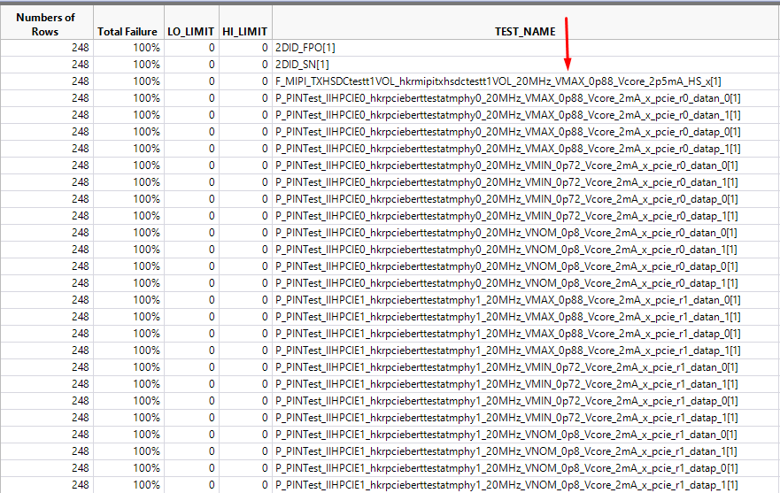780x493 pixels.
Task: Select the LO_LIMIT column header
Action: click(x=191, y=23)
